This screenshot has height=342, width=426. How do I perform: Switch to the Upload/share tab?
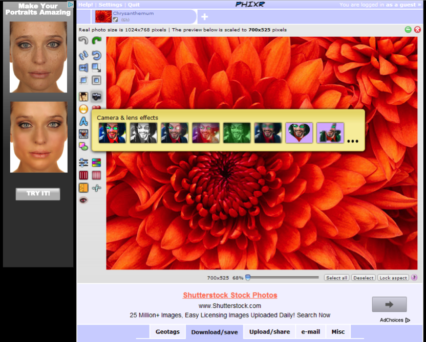pos(269,332)
